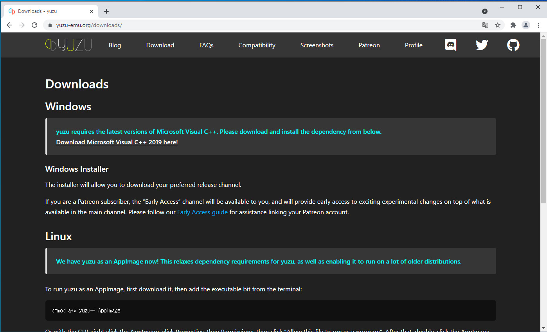The width and height of the screenshot is (547, 332).
Task: Click the Linux section heading
Action: click(59, 236)
